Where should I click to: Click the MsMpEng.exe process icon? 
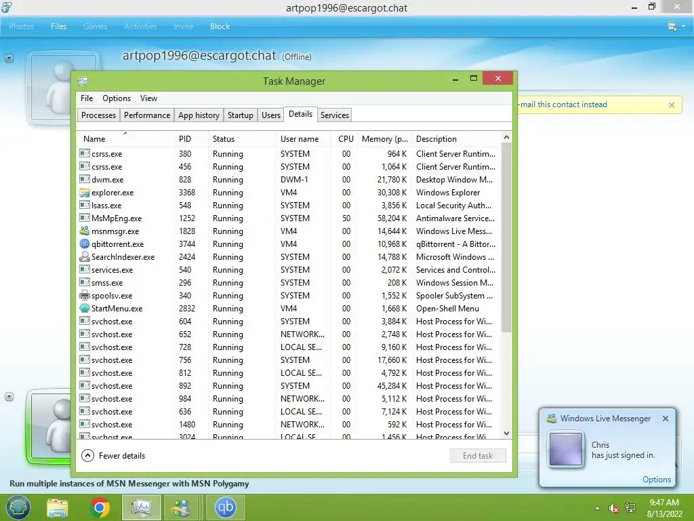point(85,218)
